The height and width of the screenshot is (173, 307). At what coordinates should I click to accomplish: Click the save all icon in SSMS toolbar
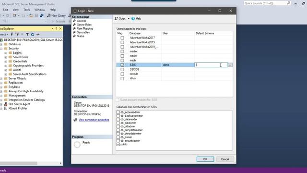click(41, 15)
